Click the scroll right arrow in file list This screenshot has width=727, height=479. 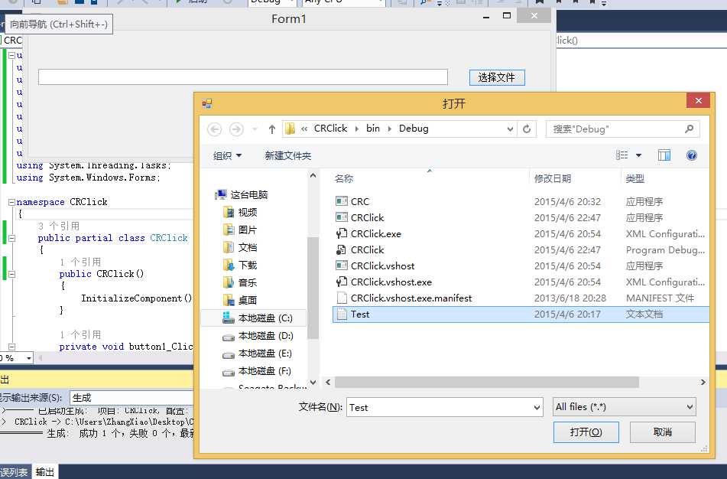[x=703, y=382]
